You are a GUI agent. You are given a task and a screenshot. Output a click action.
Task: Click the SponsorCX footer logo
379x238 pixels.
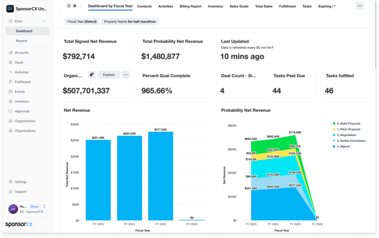[19, 224]
